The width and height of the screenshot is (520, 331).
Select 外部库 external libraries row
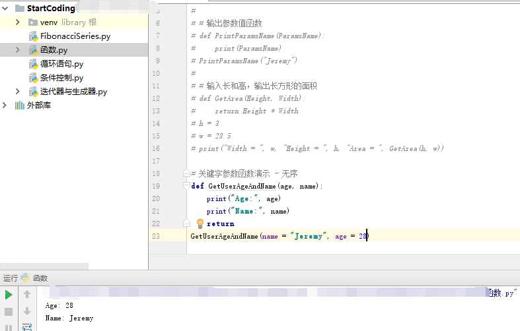pos(39,105)
